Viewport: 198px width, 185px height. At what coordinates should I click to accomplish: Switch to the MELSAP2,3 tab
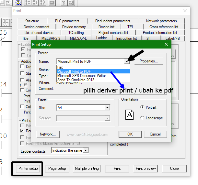point(51,38)
